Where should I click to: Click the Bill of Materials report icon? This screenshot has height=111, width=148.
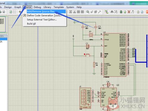[138, 12]
